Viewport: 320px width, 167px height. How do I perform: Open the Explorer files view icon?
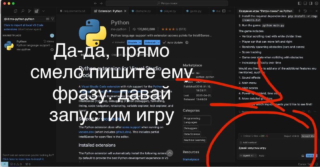[x=16, y=11]
